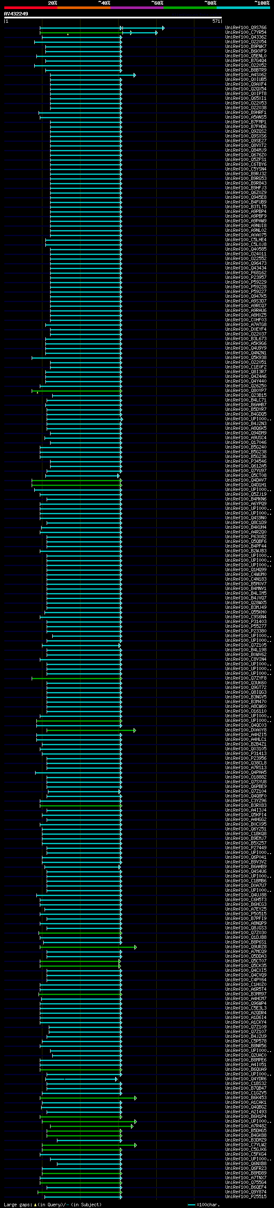Select hit label UniRef100_Q8VXT2

[246, 145]
